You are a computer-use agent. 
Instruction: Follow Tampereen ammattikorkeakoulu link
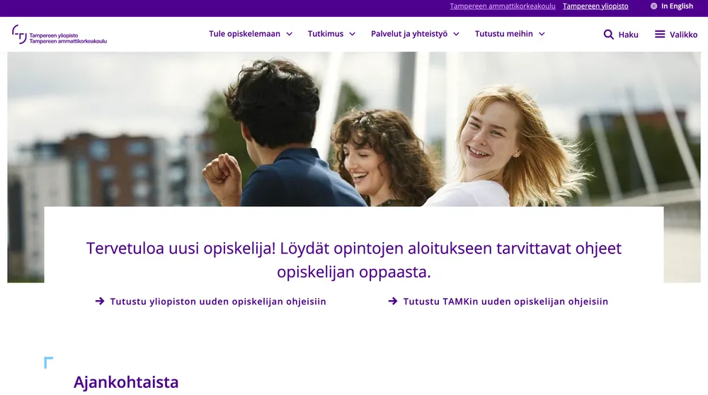tap(503, 6)
